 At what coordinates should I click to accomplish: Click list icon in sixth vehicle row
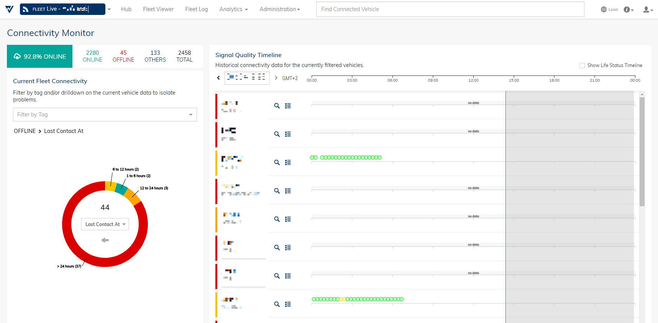pyautogui.click(x=288, y=248)
